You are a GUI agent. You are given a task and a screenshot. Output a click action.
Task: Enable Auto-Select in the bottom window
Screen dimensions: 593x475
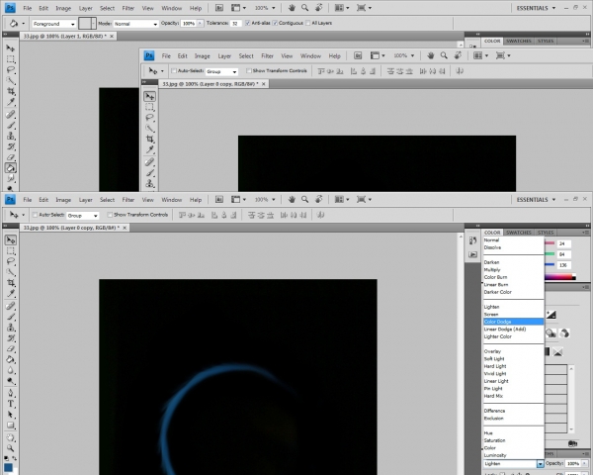point(35,215)
